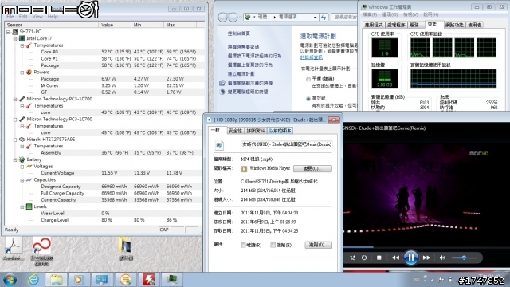Screen dimensions: 510x287
Task: Switch to Applications (應用程式) tab in Task Manager
Action: 374,25
